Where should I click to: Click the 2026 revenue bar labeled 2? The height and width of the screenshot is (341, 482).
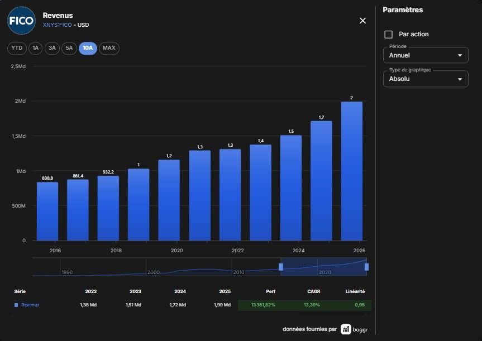point(352,171)
